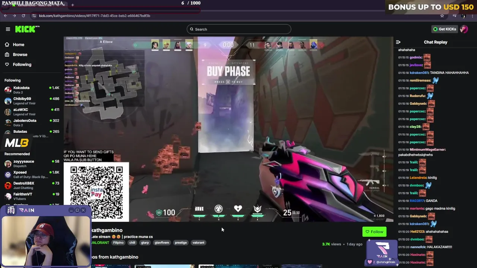This screenshot has width=477, height=268.
Task: Close the kathgambino browser tab
Action: (x=63, y=5)
